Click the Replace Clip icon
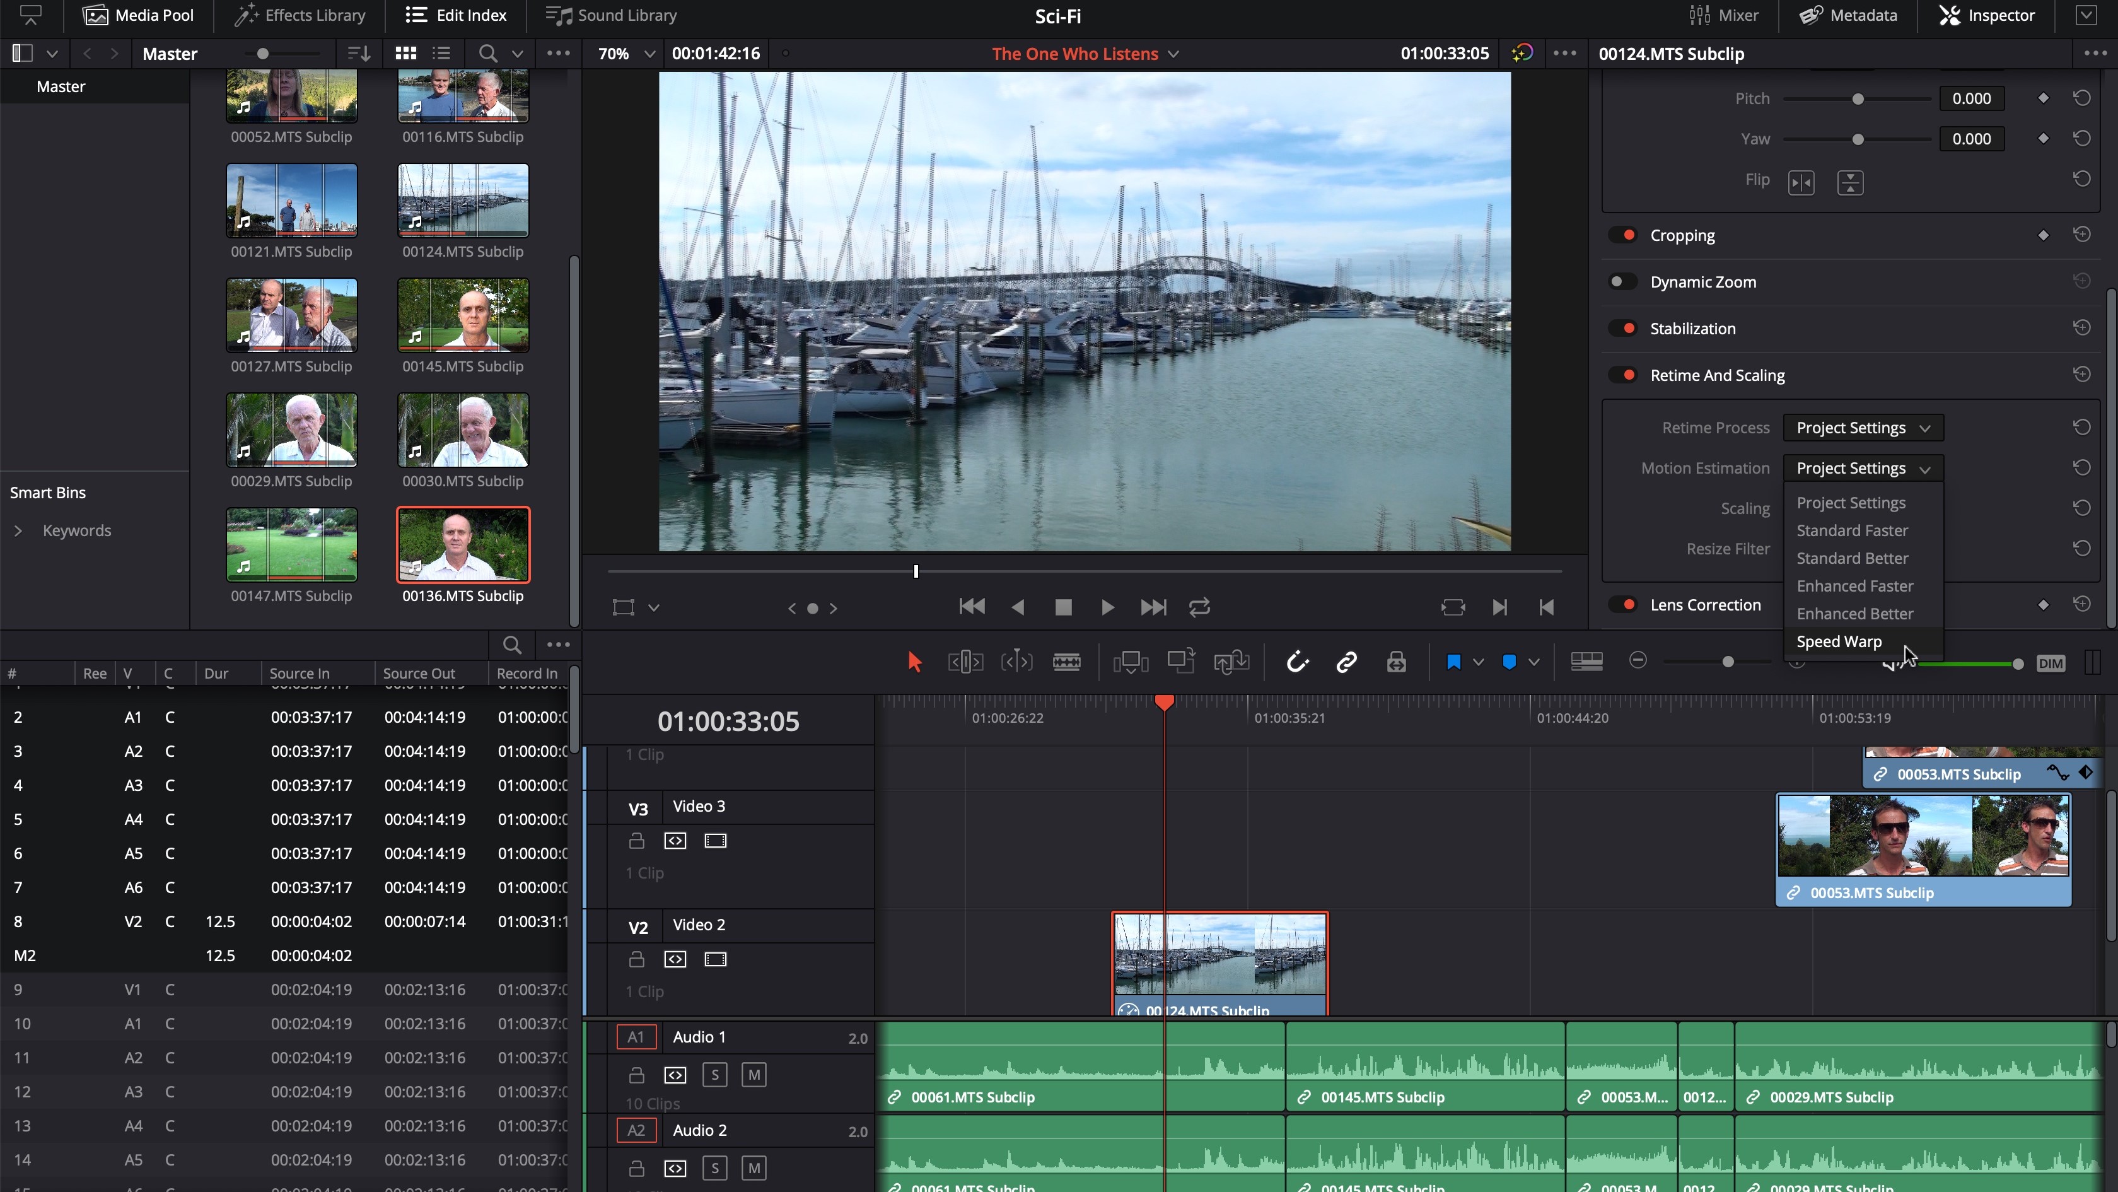 pyautogui.click(x=1231, y=662)
